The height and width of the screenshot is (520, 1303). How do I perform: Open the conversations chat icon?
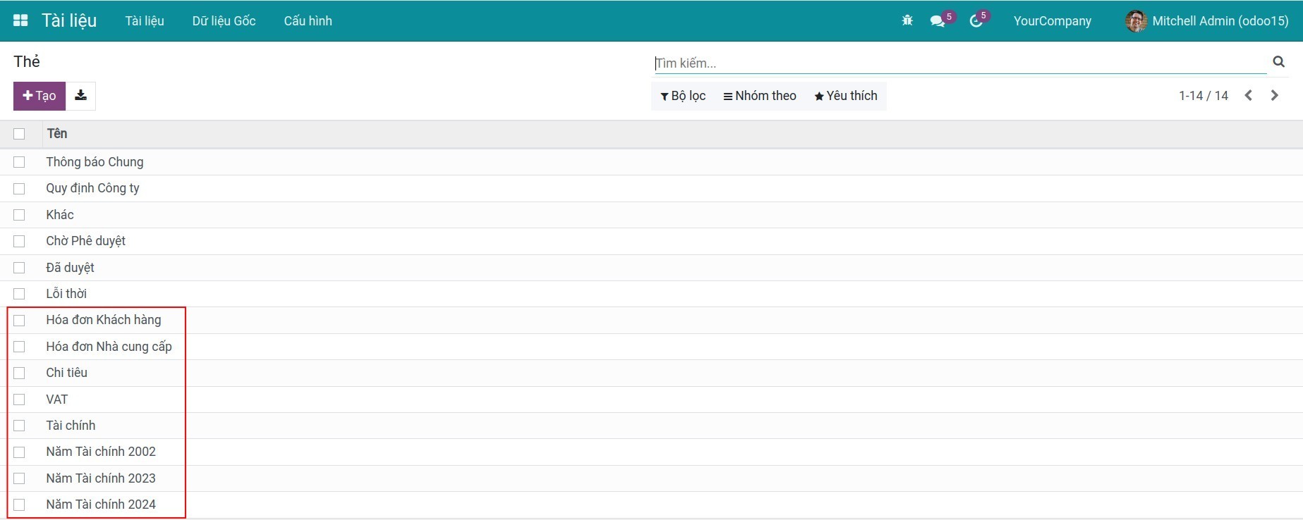tap(938, 21)
